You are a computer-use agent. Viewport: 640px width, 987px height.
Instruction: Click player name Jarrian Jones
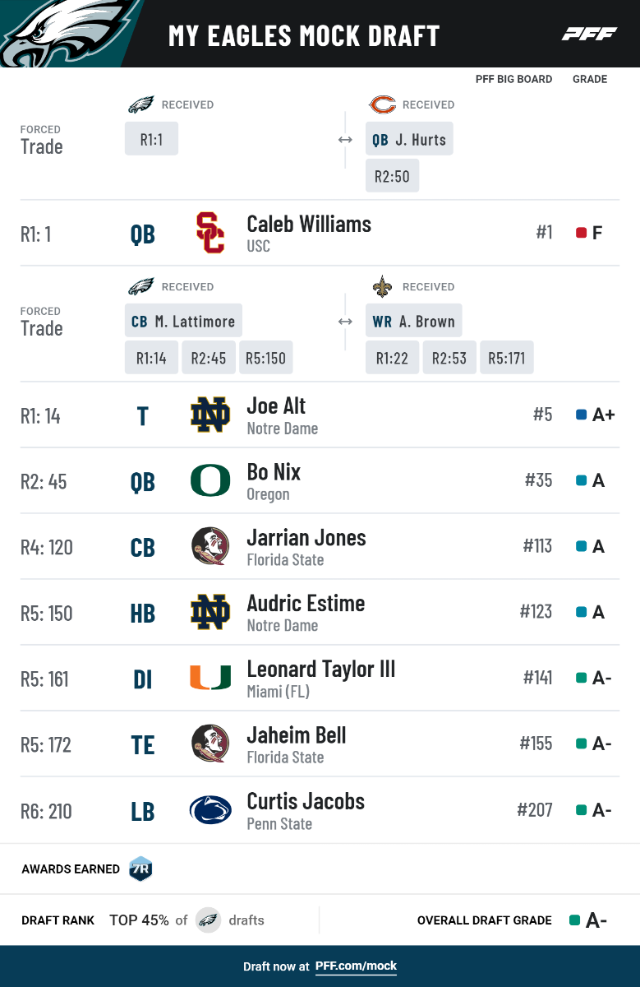click(306, 538)
